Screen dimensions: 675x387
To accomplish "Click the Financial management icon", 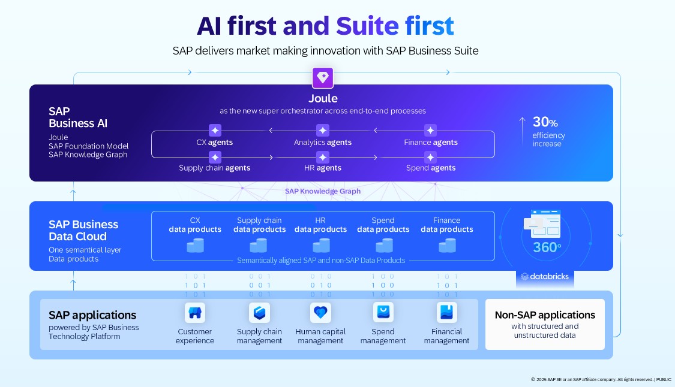I will 446,313.
